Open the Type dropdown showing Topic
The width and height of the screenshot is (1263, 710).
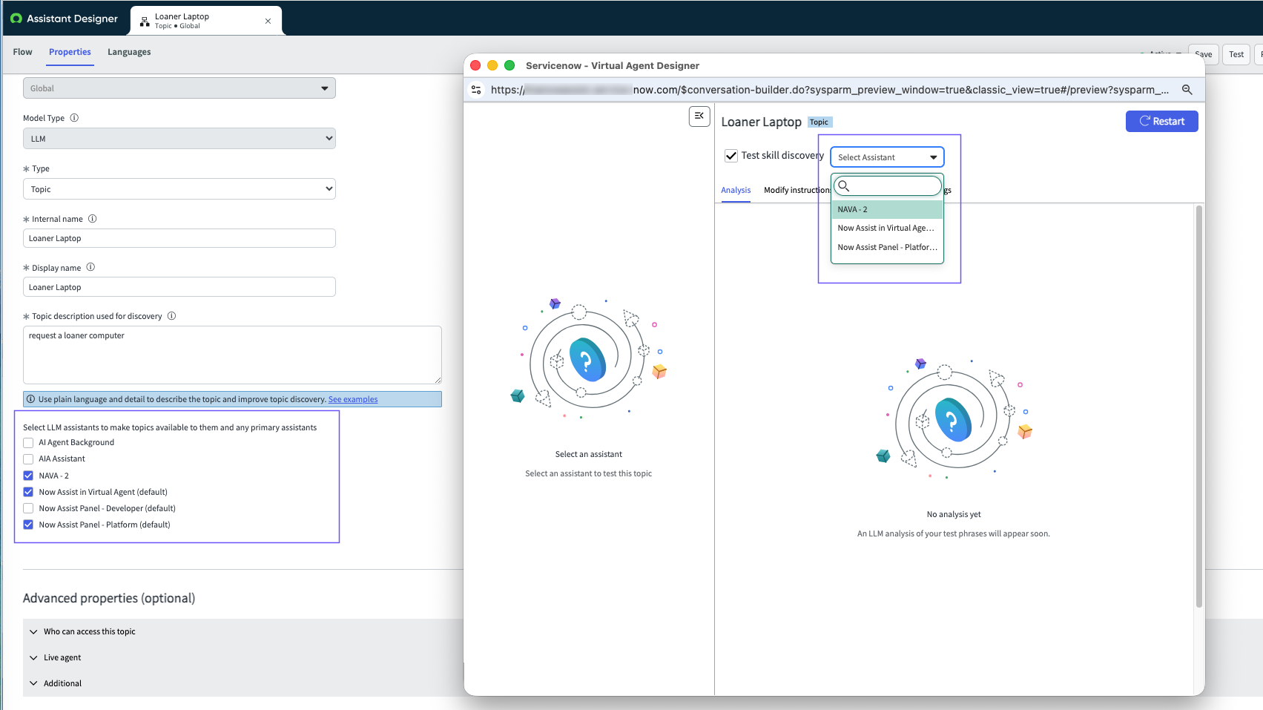pos(179,189)
